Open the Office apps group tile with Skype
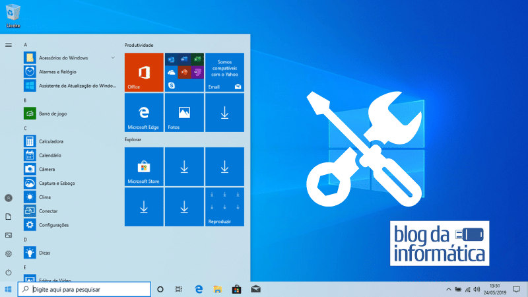The width and height of the screenshot is (528, 297). 184,72
